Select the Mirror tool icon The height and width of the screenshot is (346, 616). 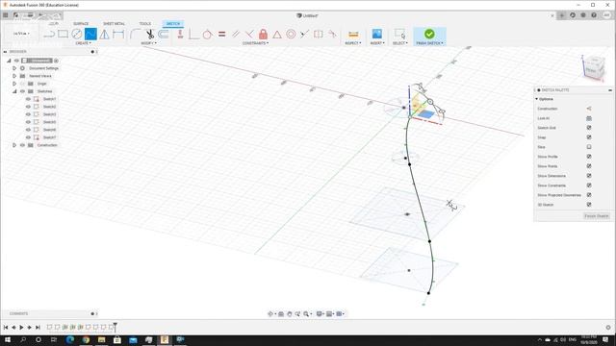point(105,35)
